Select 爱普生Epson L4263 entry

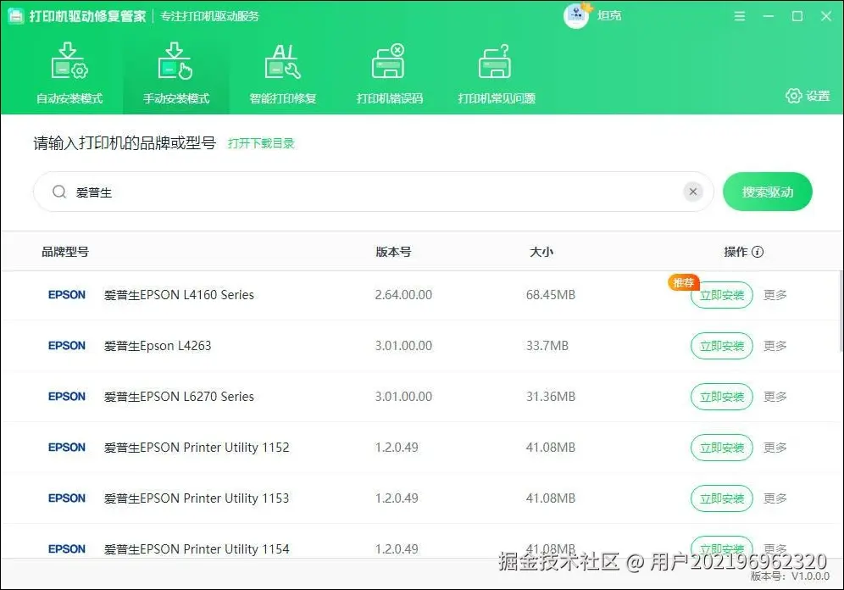(158, 346)
